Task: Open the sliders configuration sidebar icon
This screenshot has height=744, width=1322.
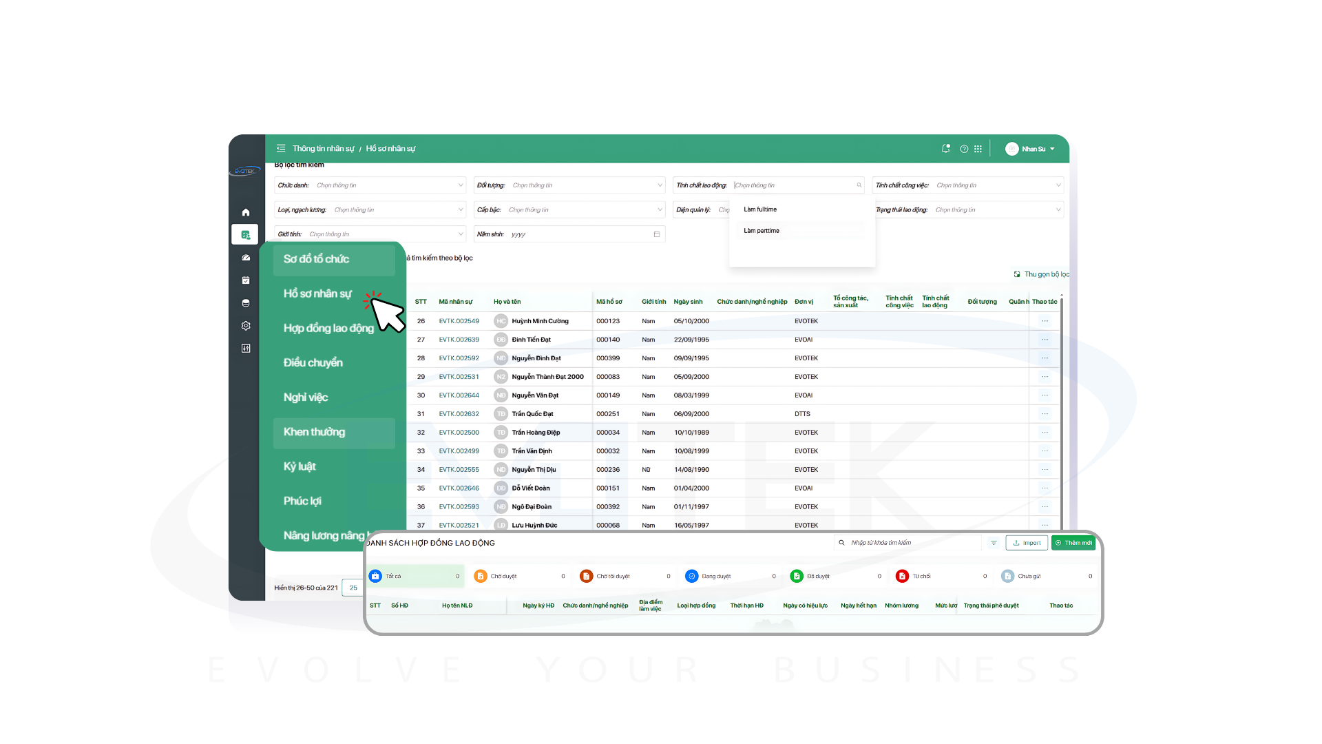Action: click(246, 349)
